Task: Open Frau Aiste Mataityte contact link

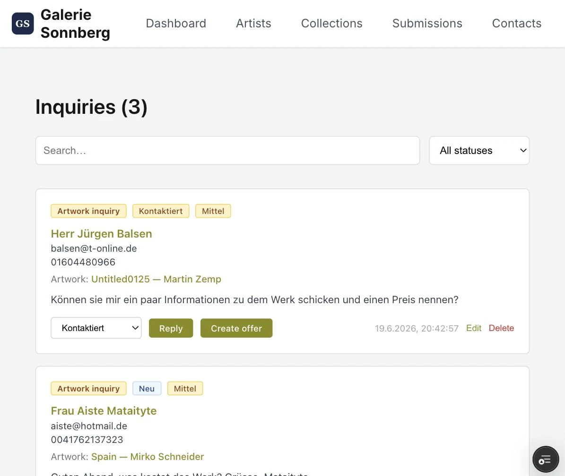Action: click(x=104, y=411)
